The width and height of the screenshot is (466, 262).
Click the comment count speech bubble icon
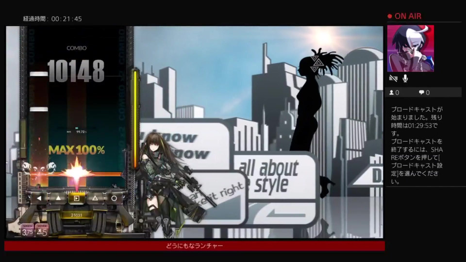tap(421, 93)
